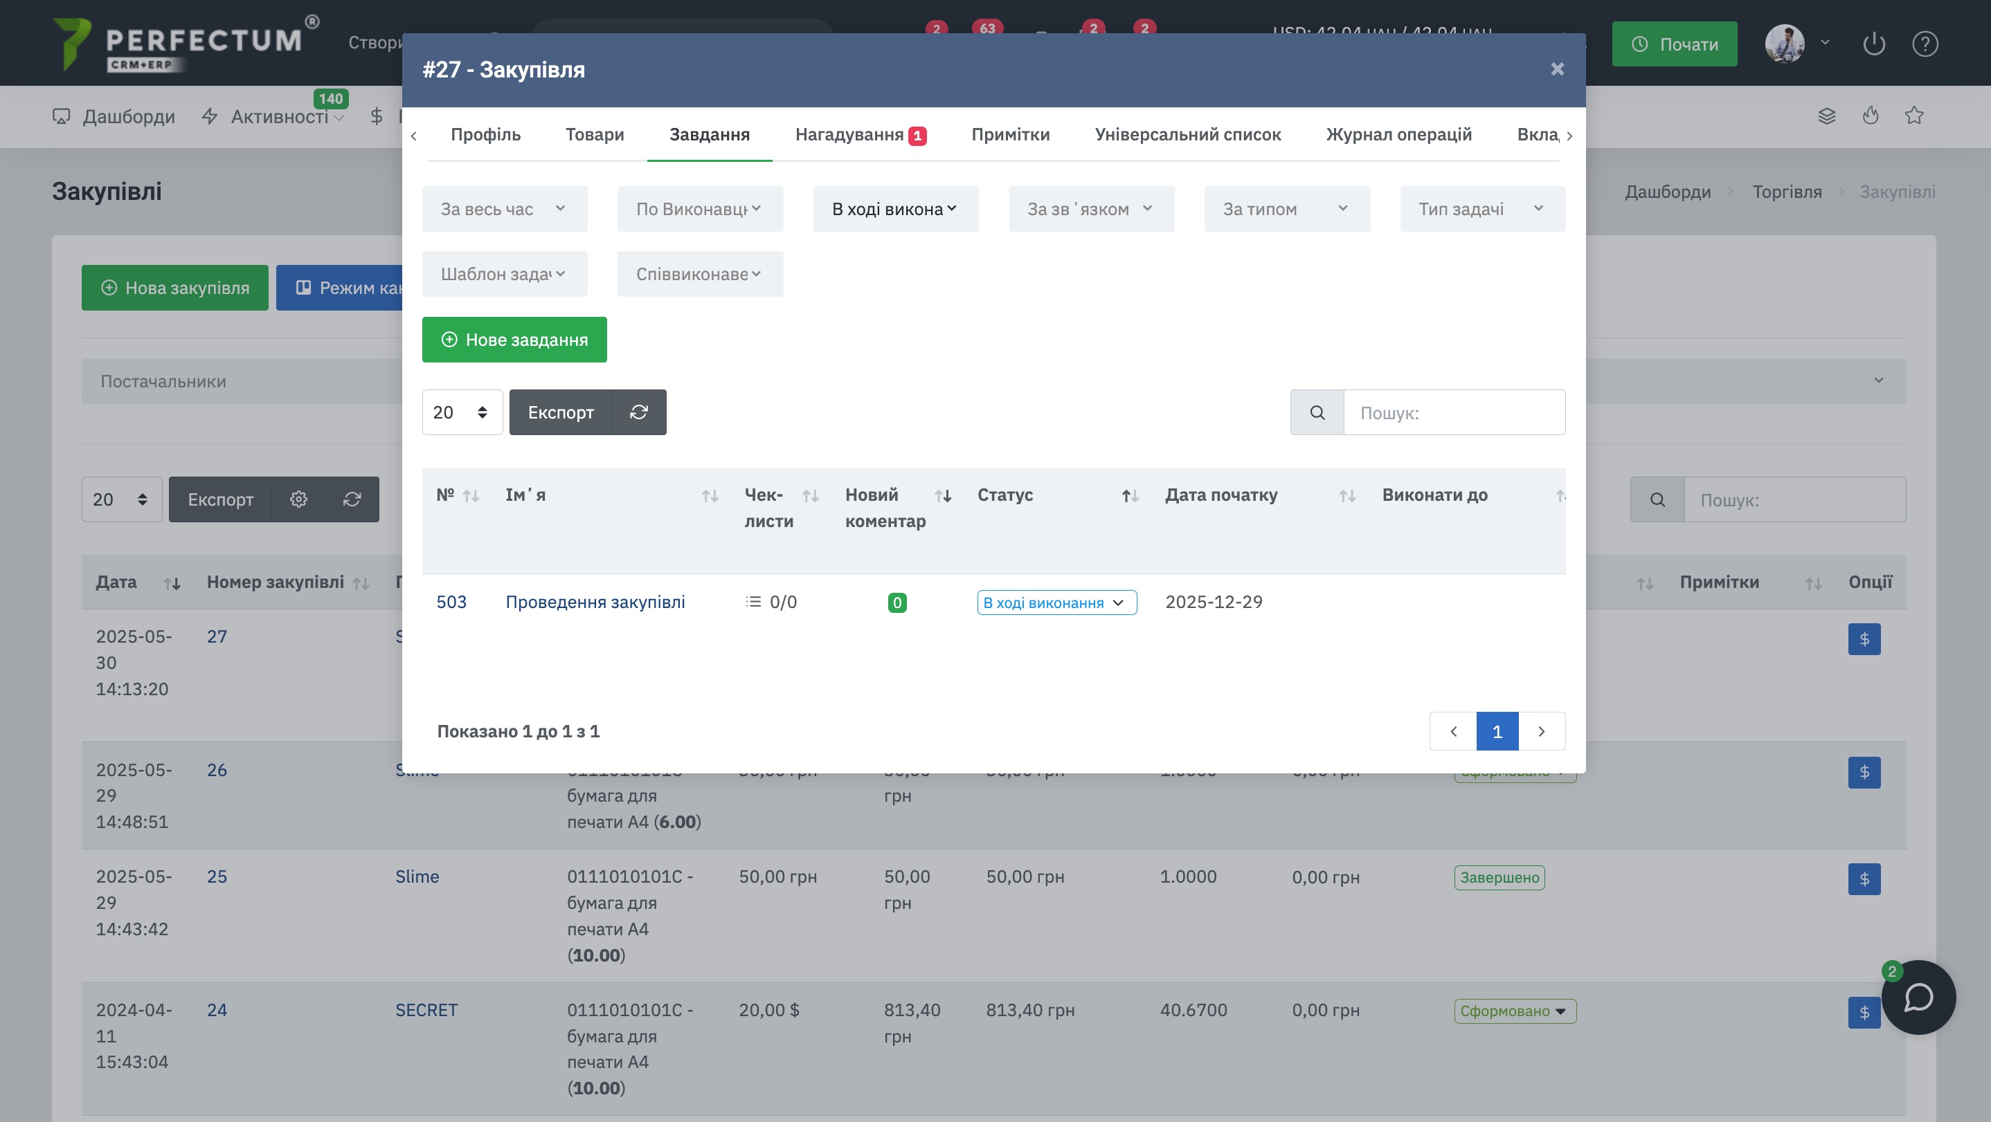Viewport: 1991px width, 1122px height.
Task: Click the Нове завдання button
Action: point(514,340)
